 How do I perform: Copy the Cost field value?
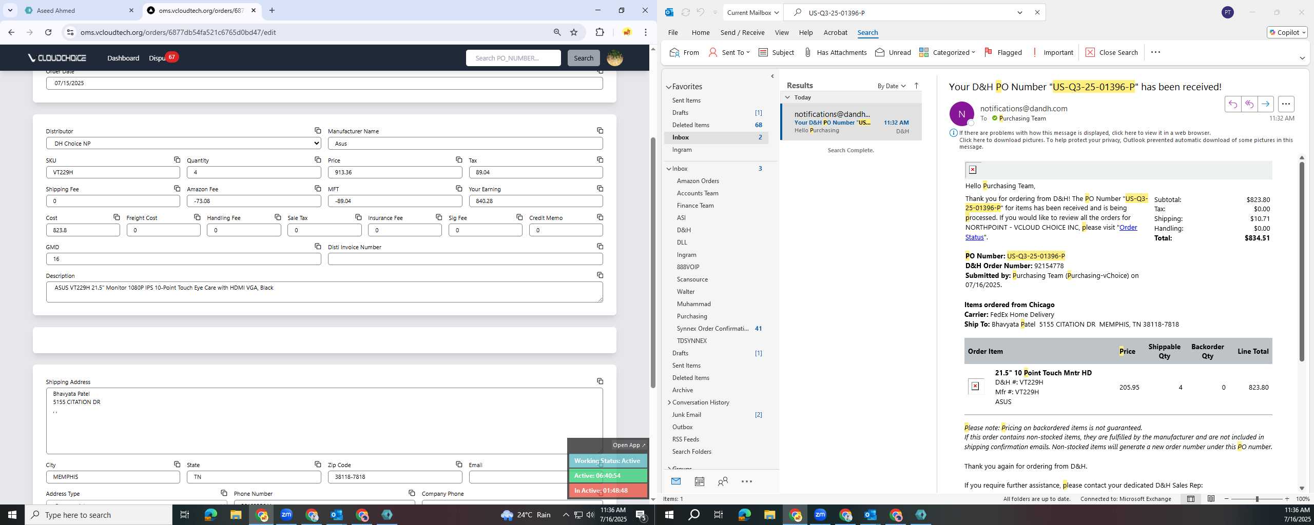point(117,217)
